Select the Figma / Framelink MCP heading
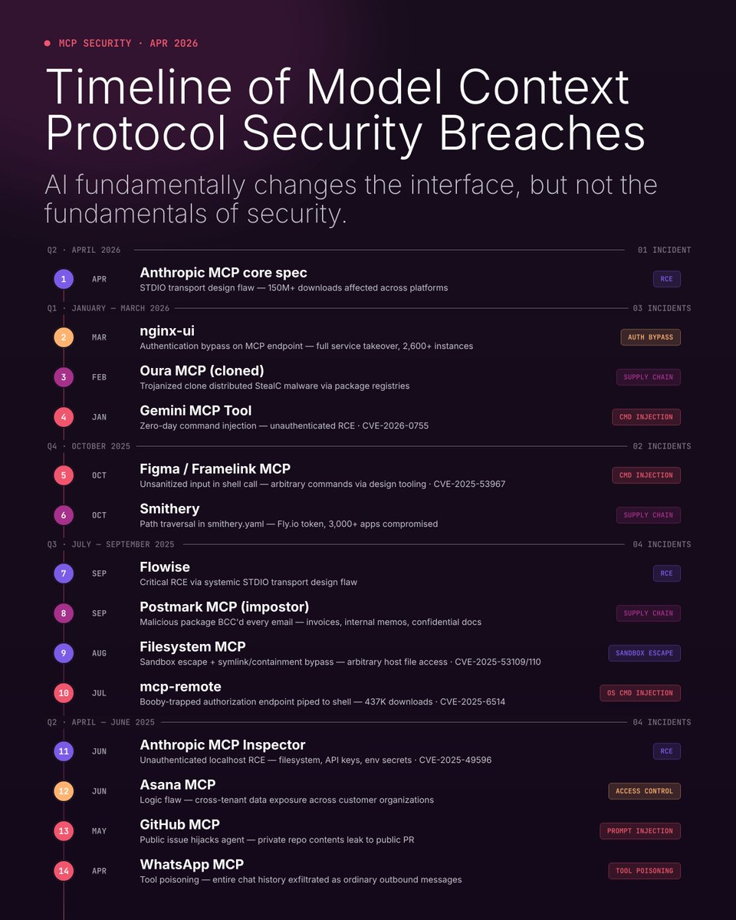The image size is (736, 920). [x=215, y=468]
